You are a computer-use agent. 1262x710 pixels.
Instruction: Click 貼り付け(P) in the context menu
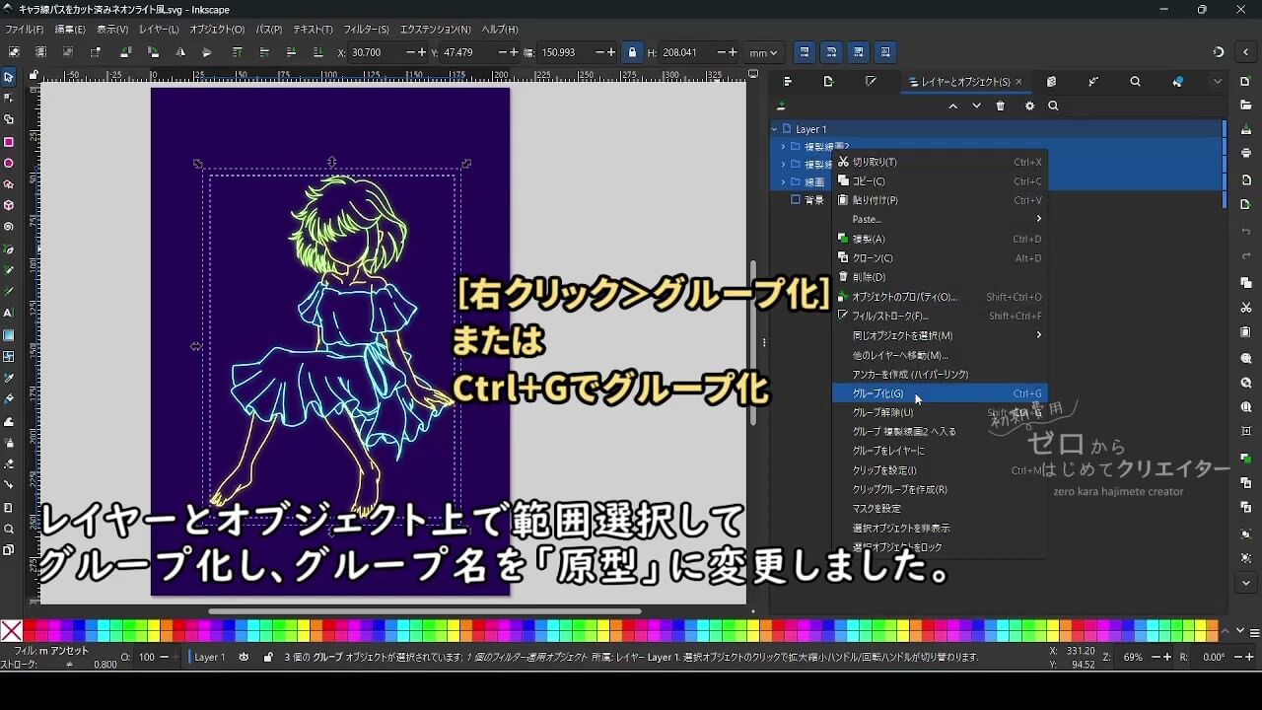(875, 199)
